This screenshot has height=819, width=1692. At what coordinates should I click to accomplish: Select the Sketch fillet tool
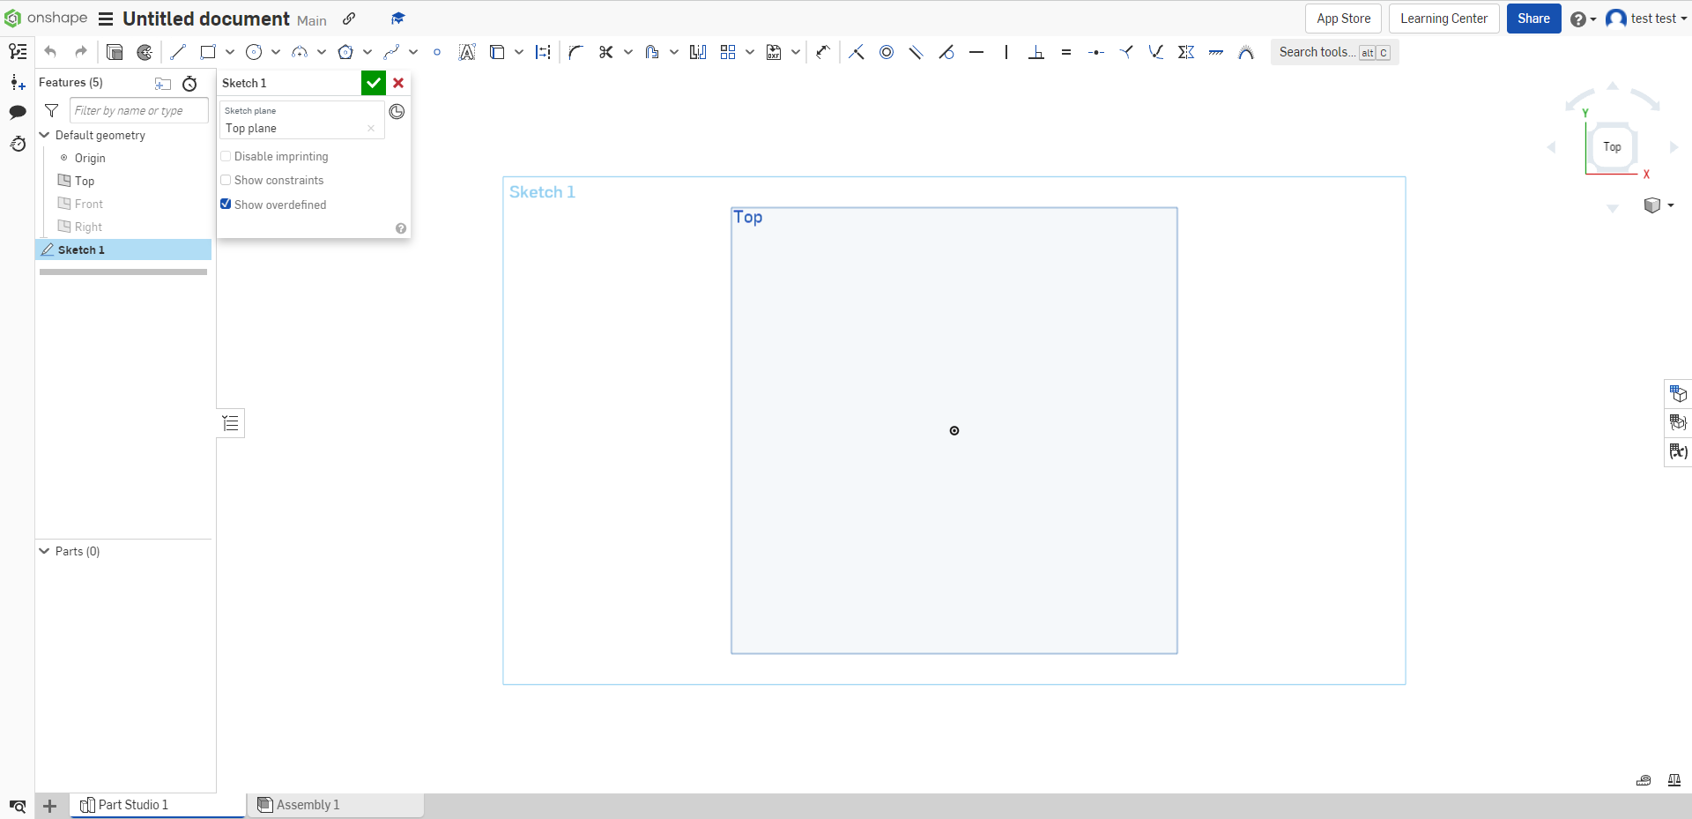(575, 52)
